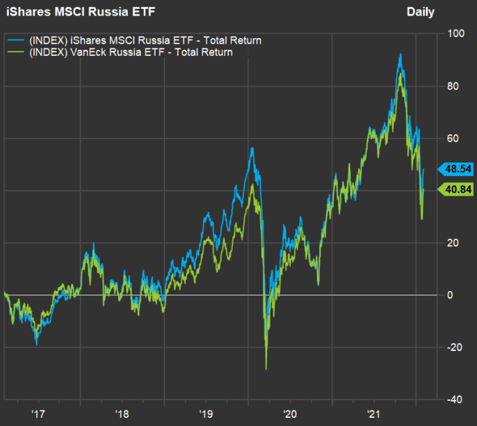
Task: Click the '17 year label on x-axis
Action: [38, 413]
